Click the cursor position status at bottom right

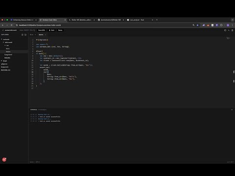(230, 162)
